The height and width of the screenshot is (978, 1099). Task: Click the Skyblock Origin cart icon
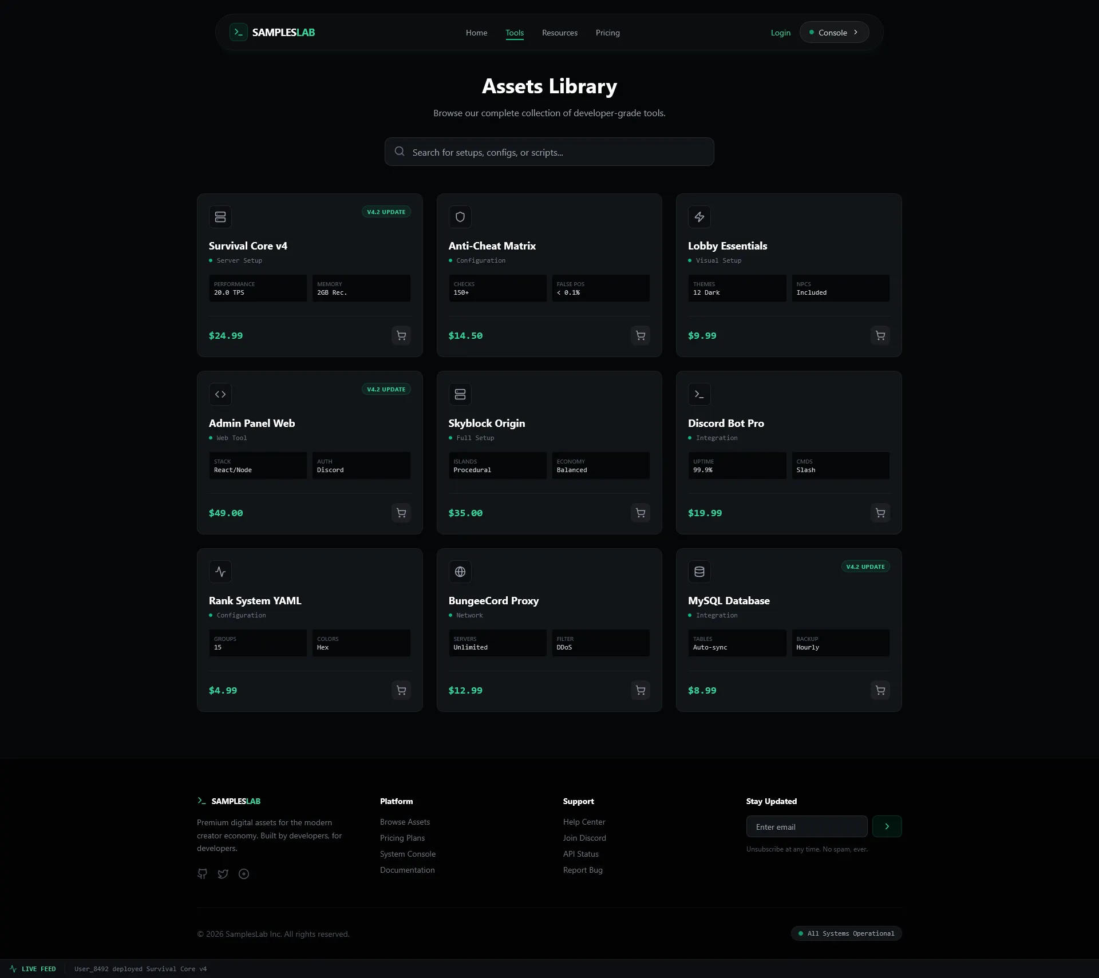click(640, 513)
